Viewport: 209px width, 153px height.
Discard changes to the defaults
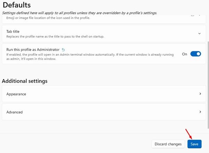168,144
